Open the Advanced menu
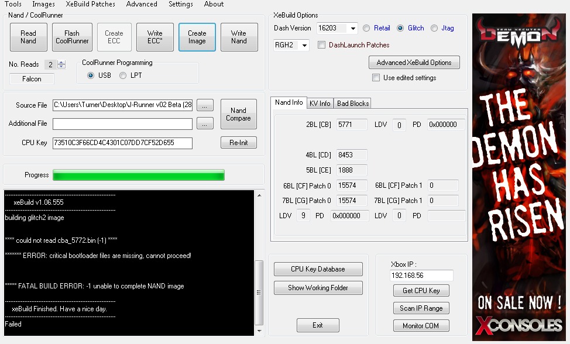The width and height of the screenshot is (570, 344). click(x=142, y=4)
